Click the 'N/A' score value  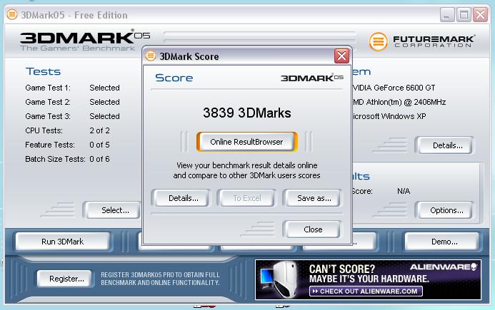[404, 191]
